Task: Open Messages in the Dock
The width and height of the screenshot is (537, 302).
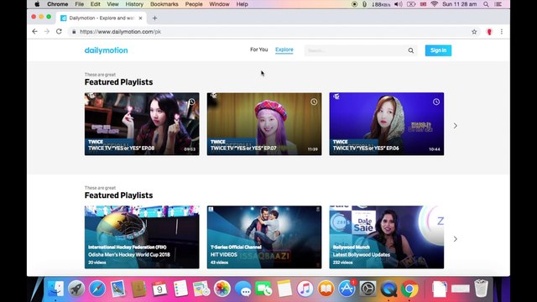Action: coord(243,289)
